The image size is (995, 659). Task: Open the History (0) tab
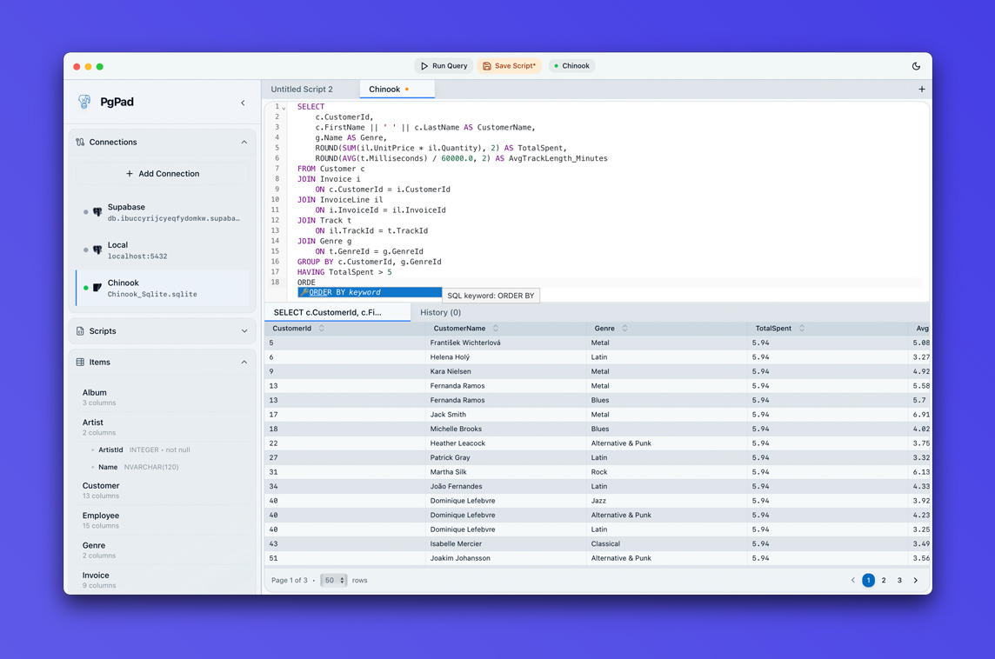pyautogui.click(x=440, y=312)
